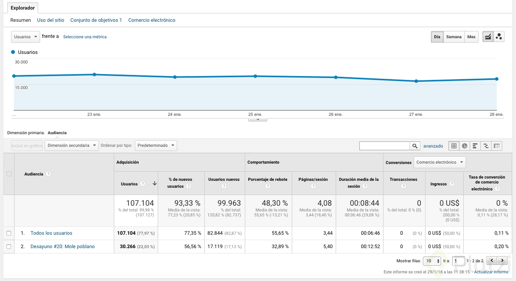Open help icon next to Audiencia header

[49, 174]
